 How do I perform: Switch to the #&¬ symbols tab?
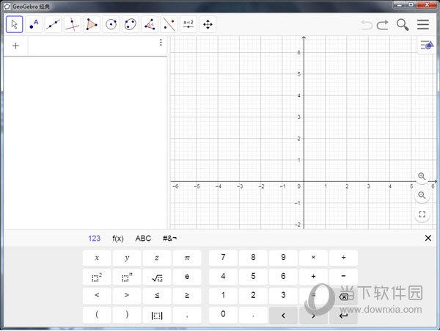[170, 239]
